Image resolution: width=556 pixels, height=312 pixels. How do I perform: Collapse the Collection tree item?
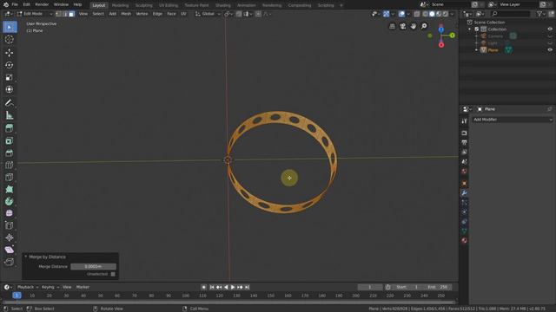(x=470, y=29)
